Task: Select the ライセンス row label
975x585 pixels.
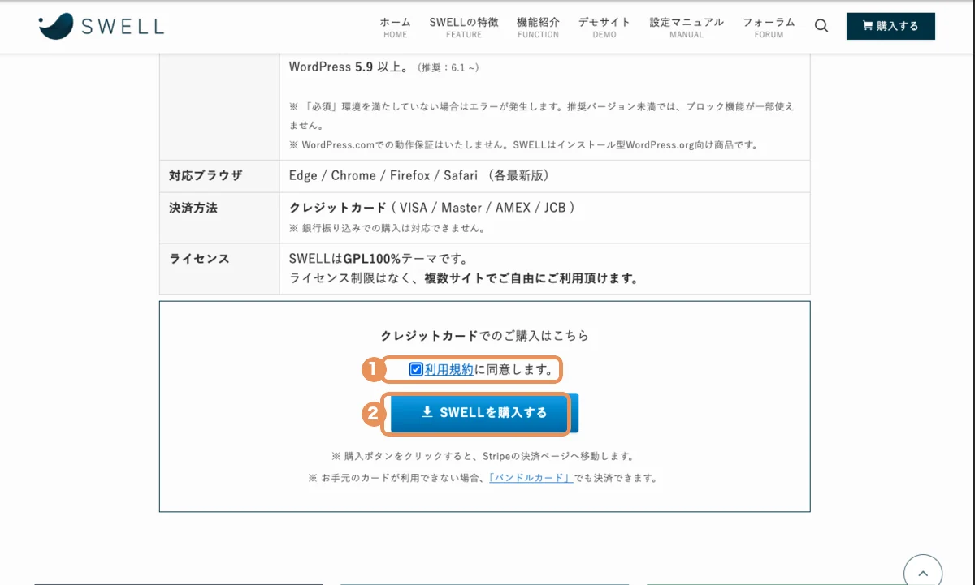Action: click(x=199, y=259)
